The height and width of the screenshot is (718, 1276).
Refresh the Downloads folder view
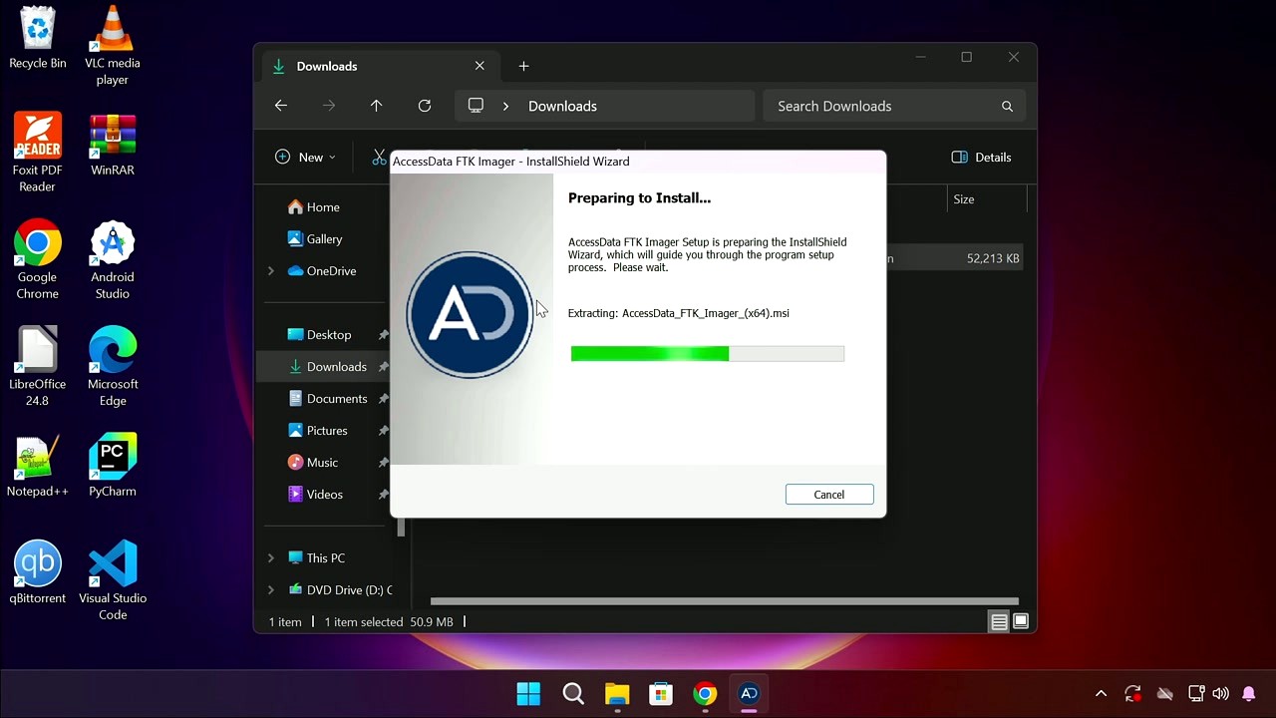(x=424, y=105)
